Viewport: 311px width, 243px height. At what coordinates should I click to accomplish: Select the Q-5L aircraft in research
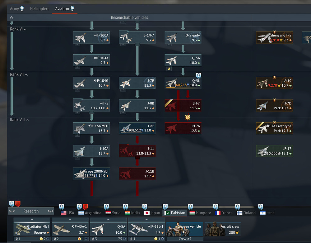tap(183, 83)
